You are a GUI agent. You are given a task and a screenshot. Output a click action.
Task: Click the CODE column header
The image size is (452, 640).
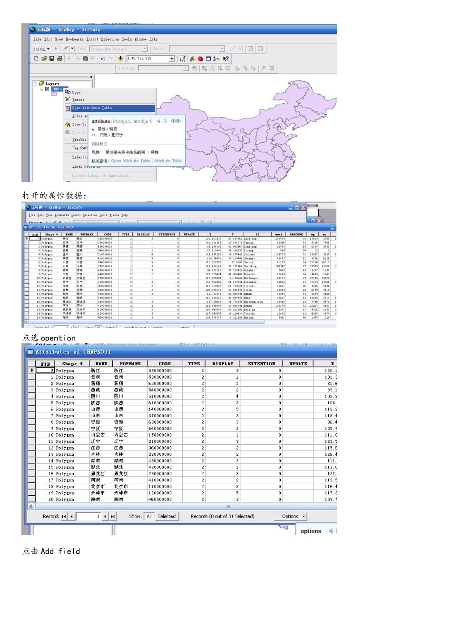click(x=165, y=364)
